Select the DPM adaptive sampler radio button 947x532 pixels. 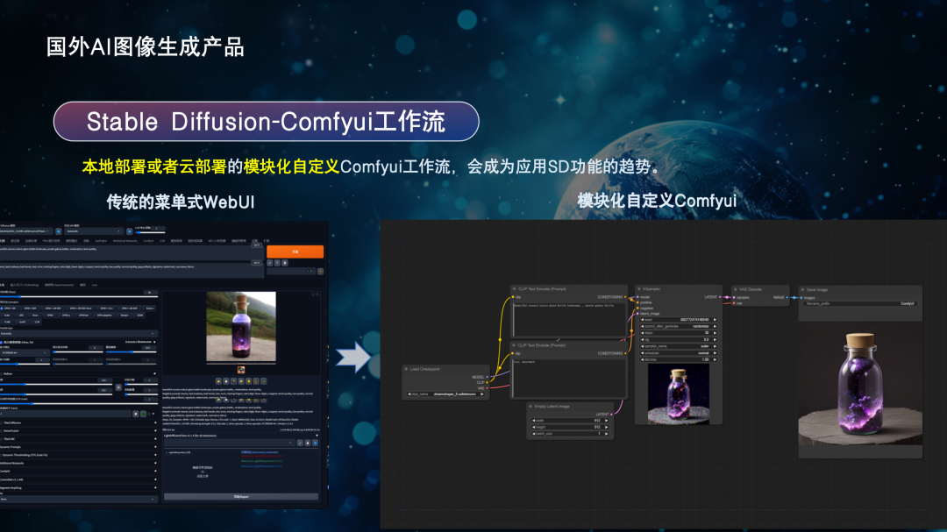94,316
